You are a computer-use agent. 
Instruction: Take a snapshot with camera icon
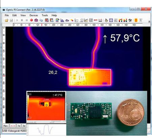coord(36,20)
